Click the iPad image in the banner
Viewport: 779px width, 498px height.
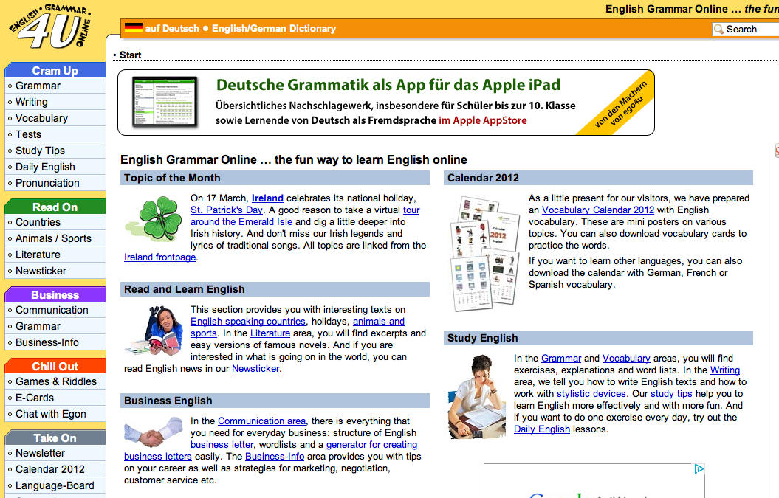tap(165, 103)
